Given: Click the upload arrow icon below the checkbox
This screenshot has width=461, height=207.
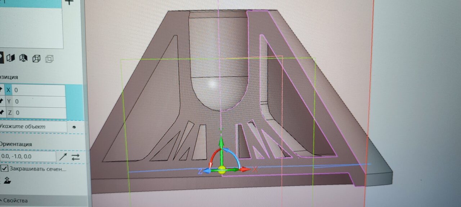Looking at the screenshot, I should (8, 180).
